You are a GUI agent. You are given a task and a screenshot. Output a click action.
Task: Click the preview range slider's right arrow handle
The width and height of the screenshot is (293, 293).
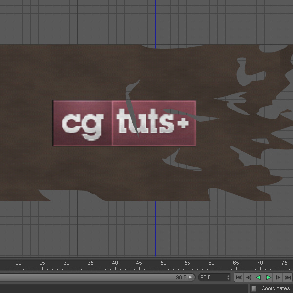click(x=190, y=277)
